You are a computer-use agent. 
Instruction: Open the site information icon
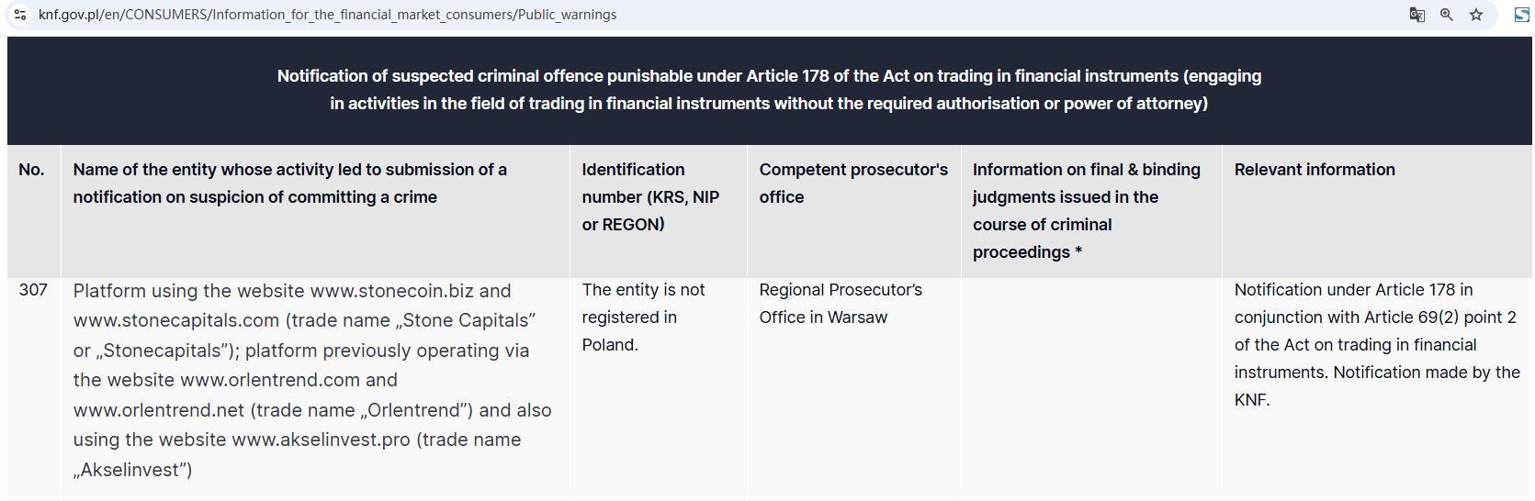(20, 15)
